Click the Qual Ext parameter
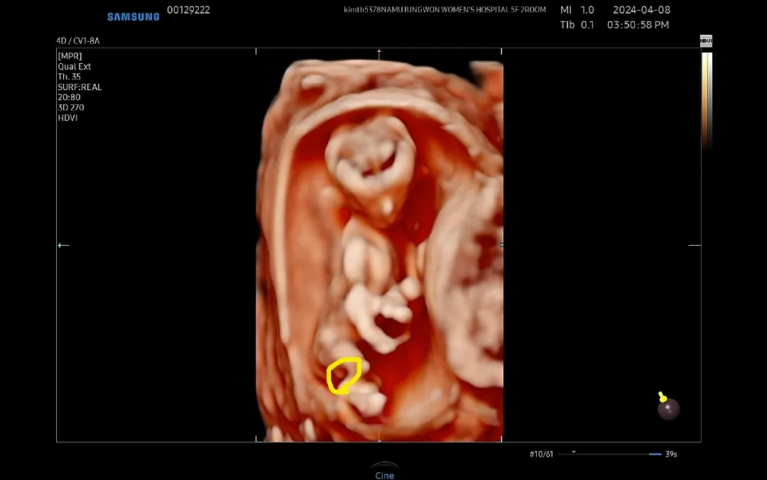Viewport: 767px width, 480px height. click(x=75, y=66)
